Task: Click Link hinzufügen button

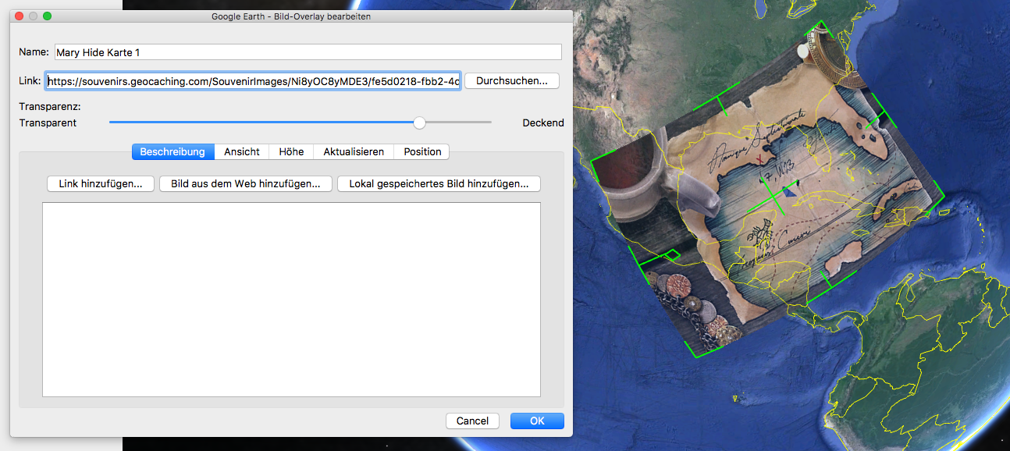Action: click(x=101, y=184)
